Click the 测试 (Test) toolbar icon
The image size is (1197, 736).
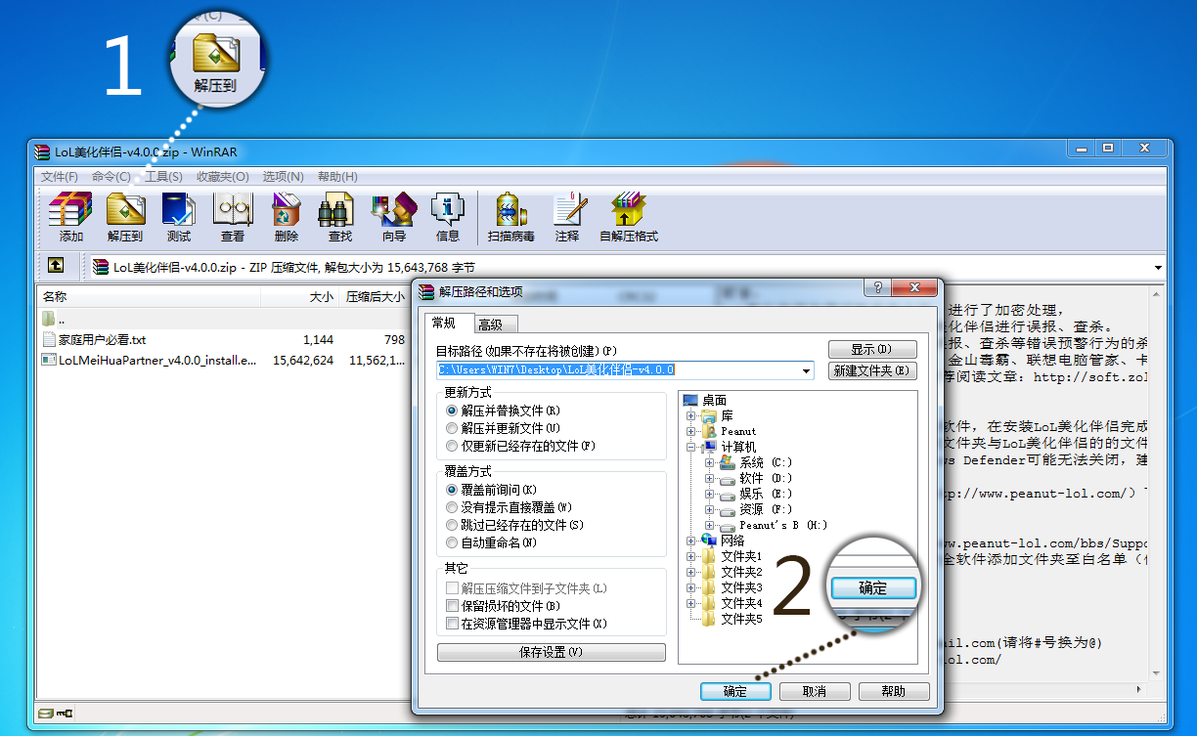click(x=179, y=217)
